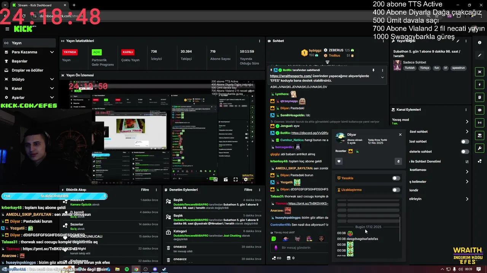Toggle first özel sohbet switch in Kanal Eylemleri
The image size is (487, 273).
465,141
